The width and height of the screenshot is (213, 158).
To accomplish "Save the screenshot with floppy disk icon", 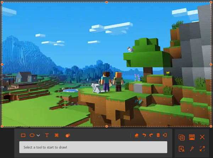I will (192, 137).
